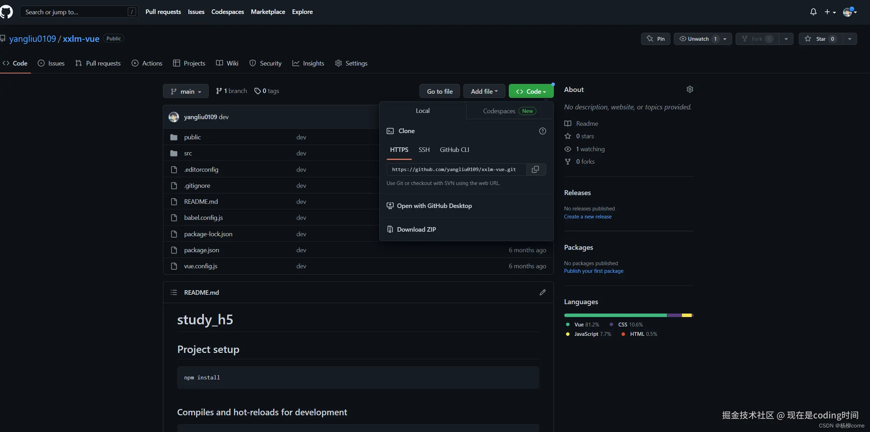Open the About section gear icon

[x=690, y=89]
